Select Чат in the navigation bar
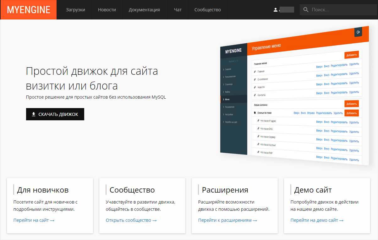This screenshot has height=240, width=378. (x=178, y=10)
